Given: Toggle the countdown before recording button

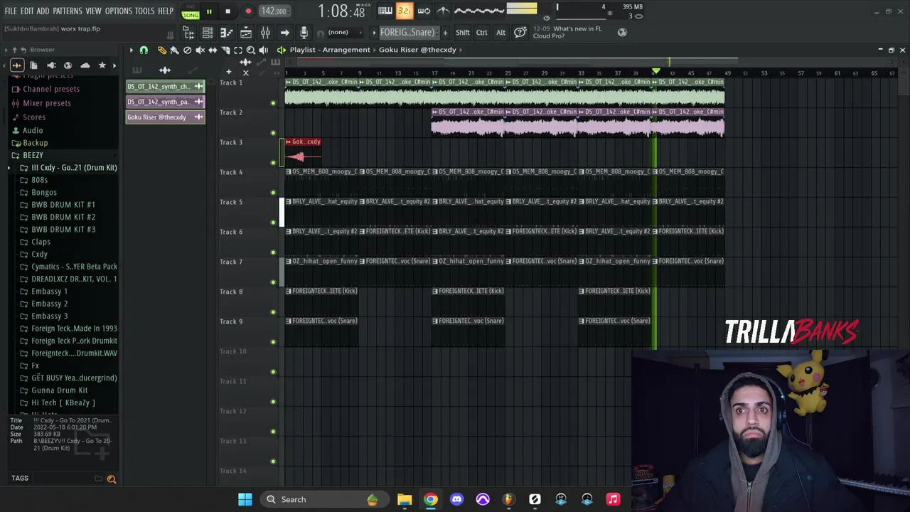Looking at the screenshot, I should (404, 11).
